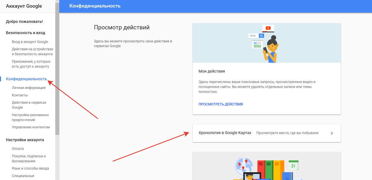This screenshot has height=180, width=372.
Task: Click the Мои действия illustration image
Action: tap(267, 43)
